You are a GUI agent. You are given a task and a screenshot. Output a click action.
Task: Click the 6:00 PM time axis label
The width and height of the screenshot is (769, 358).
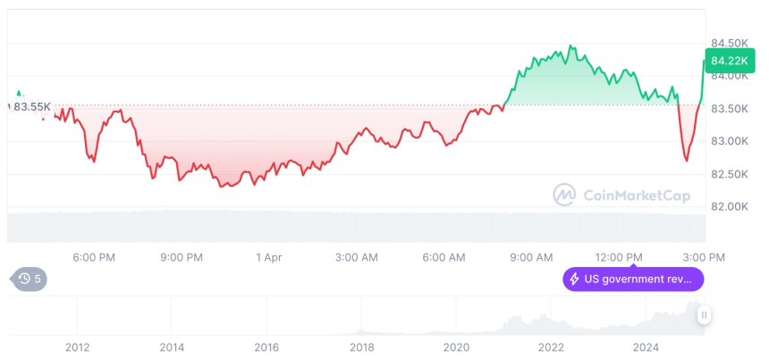click(x=94, y=257)
